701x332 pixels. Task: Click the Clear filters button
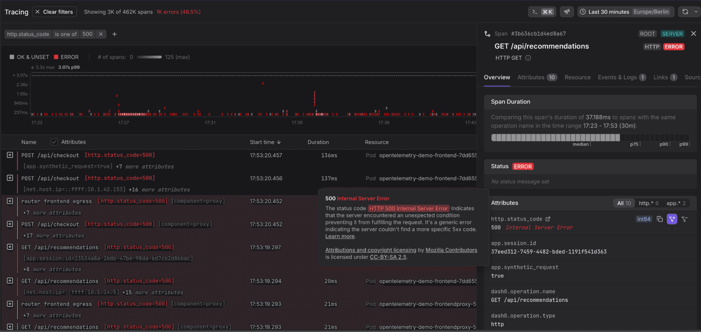[x=54, y=12]
